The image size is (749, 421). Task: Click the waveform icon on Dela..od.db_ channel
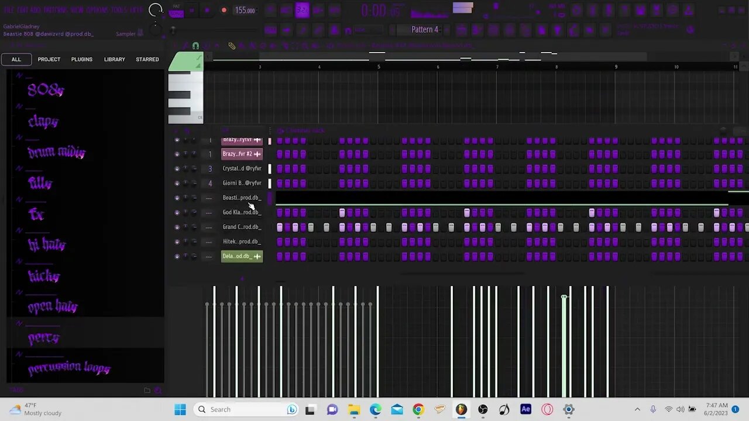[257, 256]
